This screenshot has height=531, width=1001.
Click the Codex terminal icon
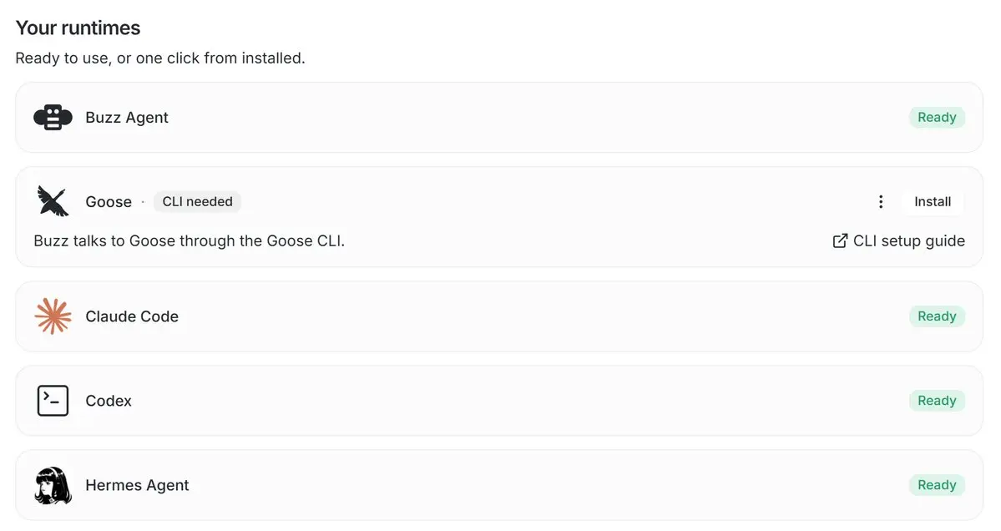coord(53,401)
